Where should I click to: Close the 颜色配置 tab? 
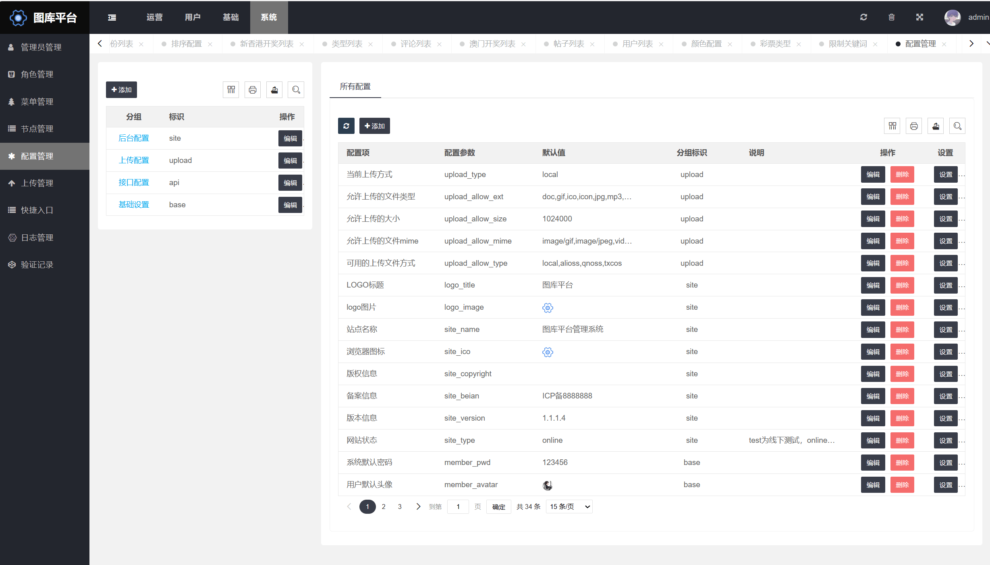click(x=730, y=44)
